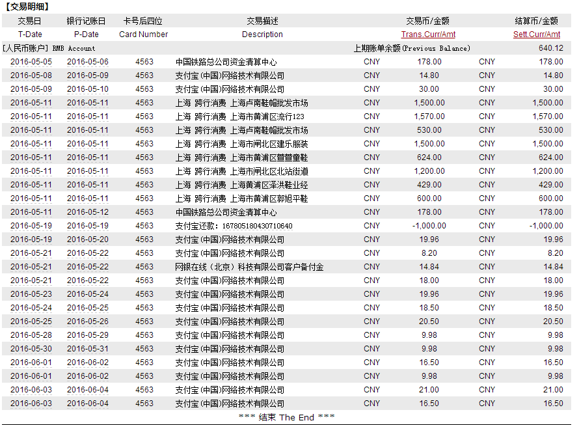Select posting date 2016-05-29
Screen dimensions: 579x425
(88, 335)
